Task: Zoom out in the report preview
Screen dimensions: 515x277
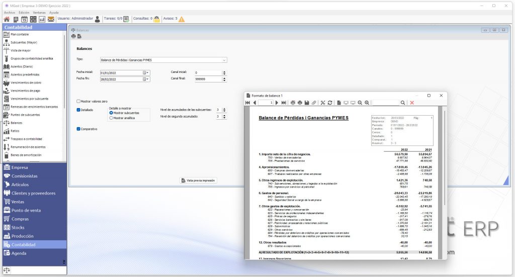Action: [360, 103]
